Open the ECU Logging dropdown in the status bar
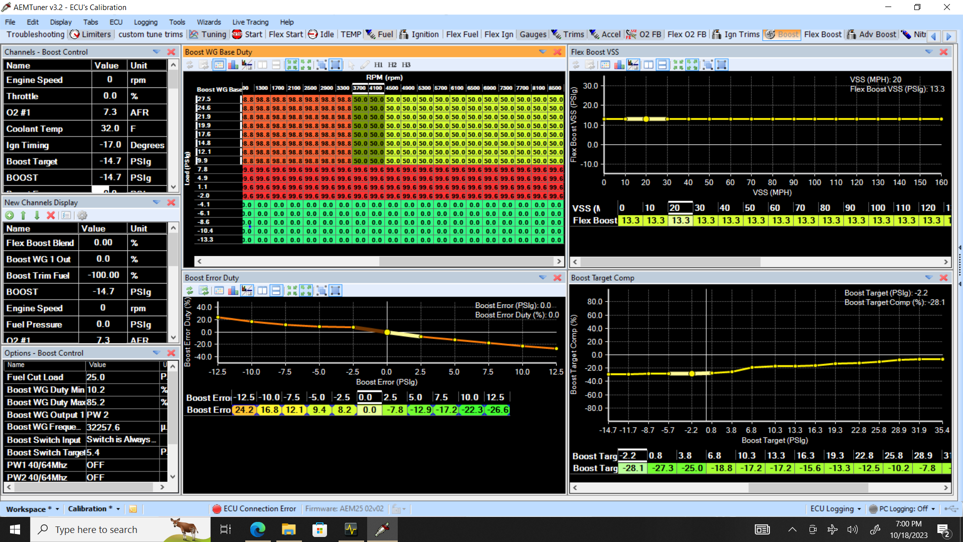Viewport: 963px width, 542px height. coord(859,509)
